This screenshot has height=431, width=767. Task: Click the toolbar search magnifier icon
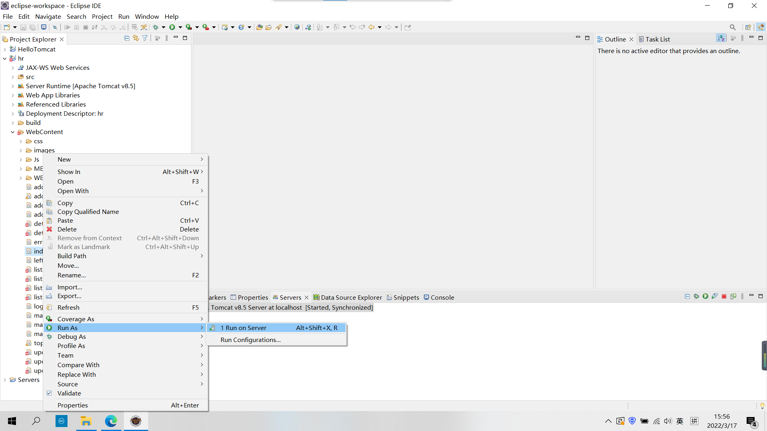point(733,27)
